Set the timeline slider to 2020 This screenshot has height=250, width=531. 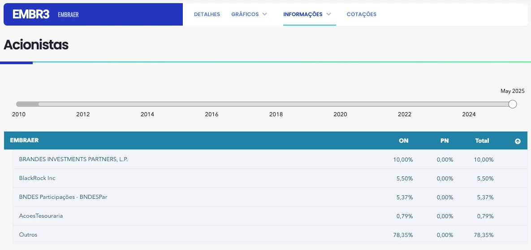coord(341,114)
